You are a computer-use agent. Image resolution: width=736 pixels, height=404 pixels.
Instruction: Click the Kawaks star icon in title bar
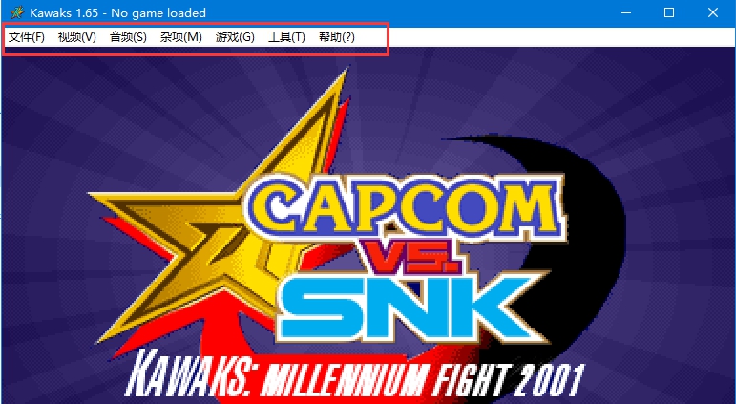pos(17,12)
